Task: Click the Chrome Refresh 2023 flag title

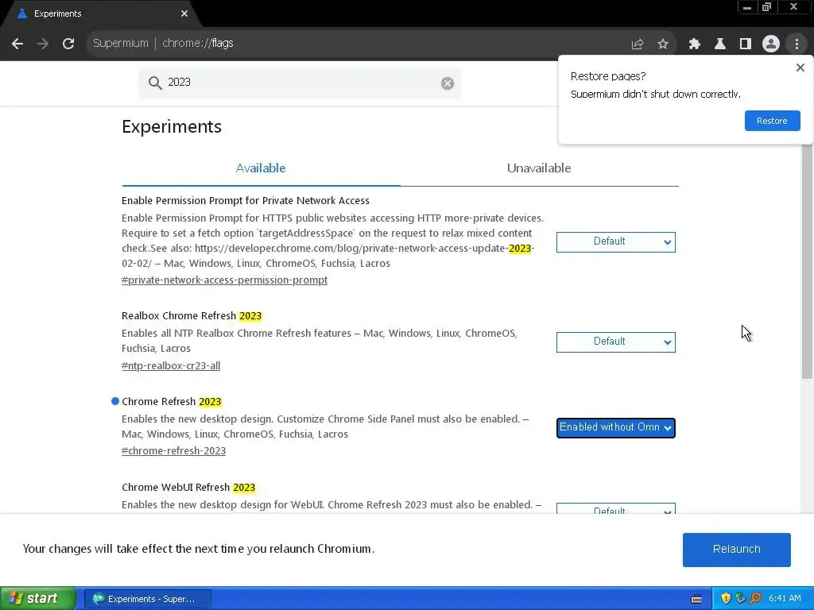Action: coord(172,402)
